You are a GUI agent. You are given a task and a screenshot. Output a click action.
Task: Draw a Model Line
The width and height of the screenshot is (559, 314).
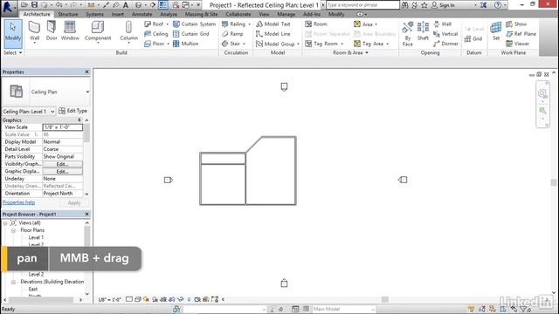click(x=273, y=34)
